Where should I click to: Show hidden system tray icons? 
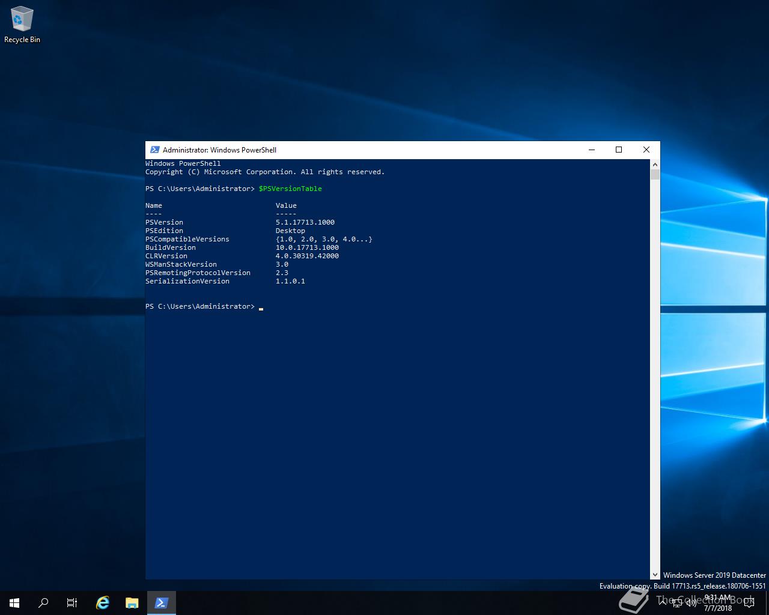[x=663, y=603]
